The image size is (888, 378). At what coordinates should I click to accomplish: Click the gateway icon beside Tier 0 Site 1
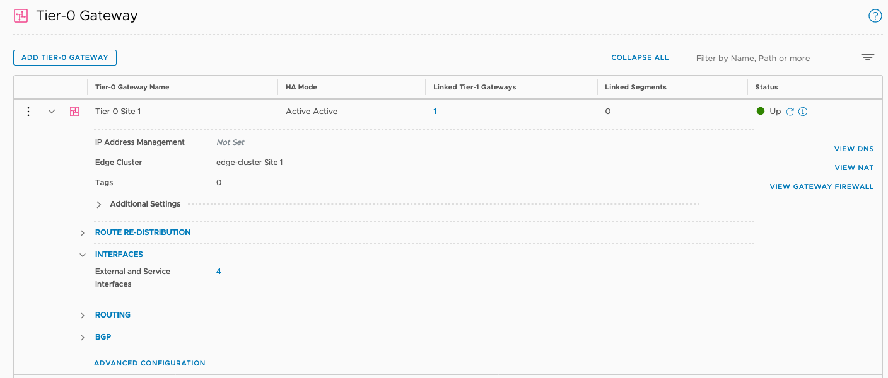(x=74, y=112)
